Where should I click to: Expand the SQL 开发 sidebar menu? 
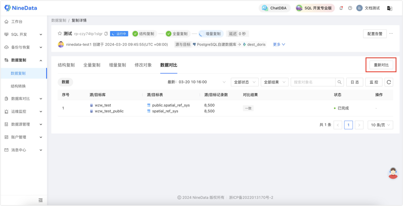coord(24,34)
